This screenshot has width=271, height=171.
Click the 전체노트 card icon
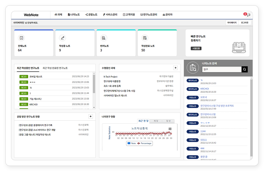coord(21,38)
